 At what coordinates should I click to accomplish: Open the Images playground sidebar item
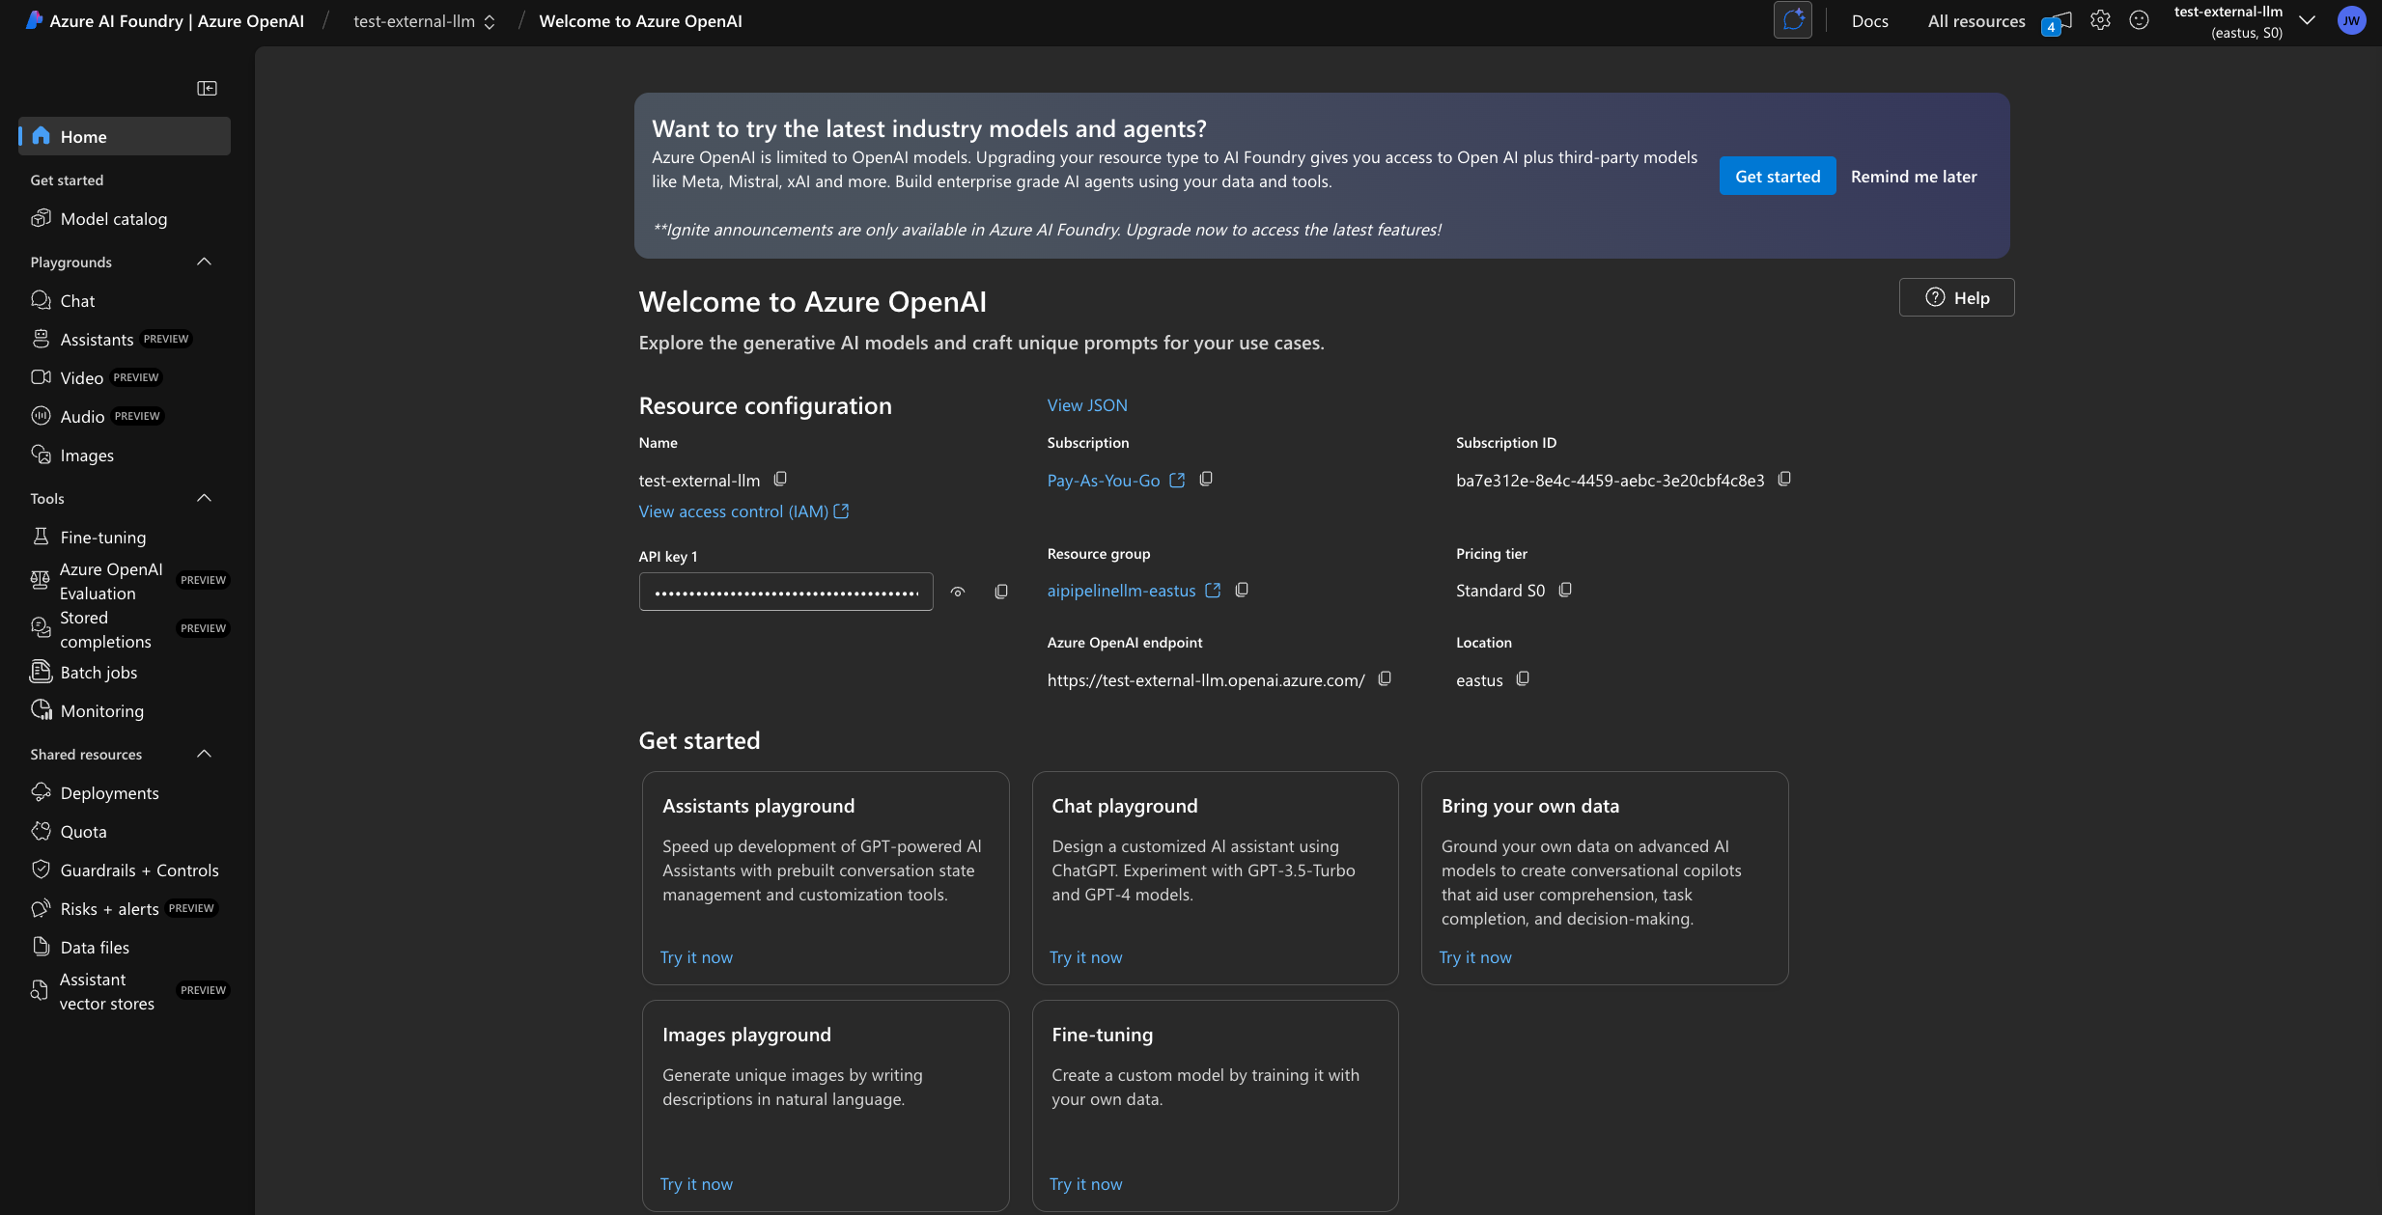click(x=87, y=455)
